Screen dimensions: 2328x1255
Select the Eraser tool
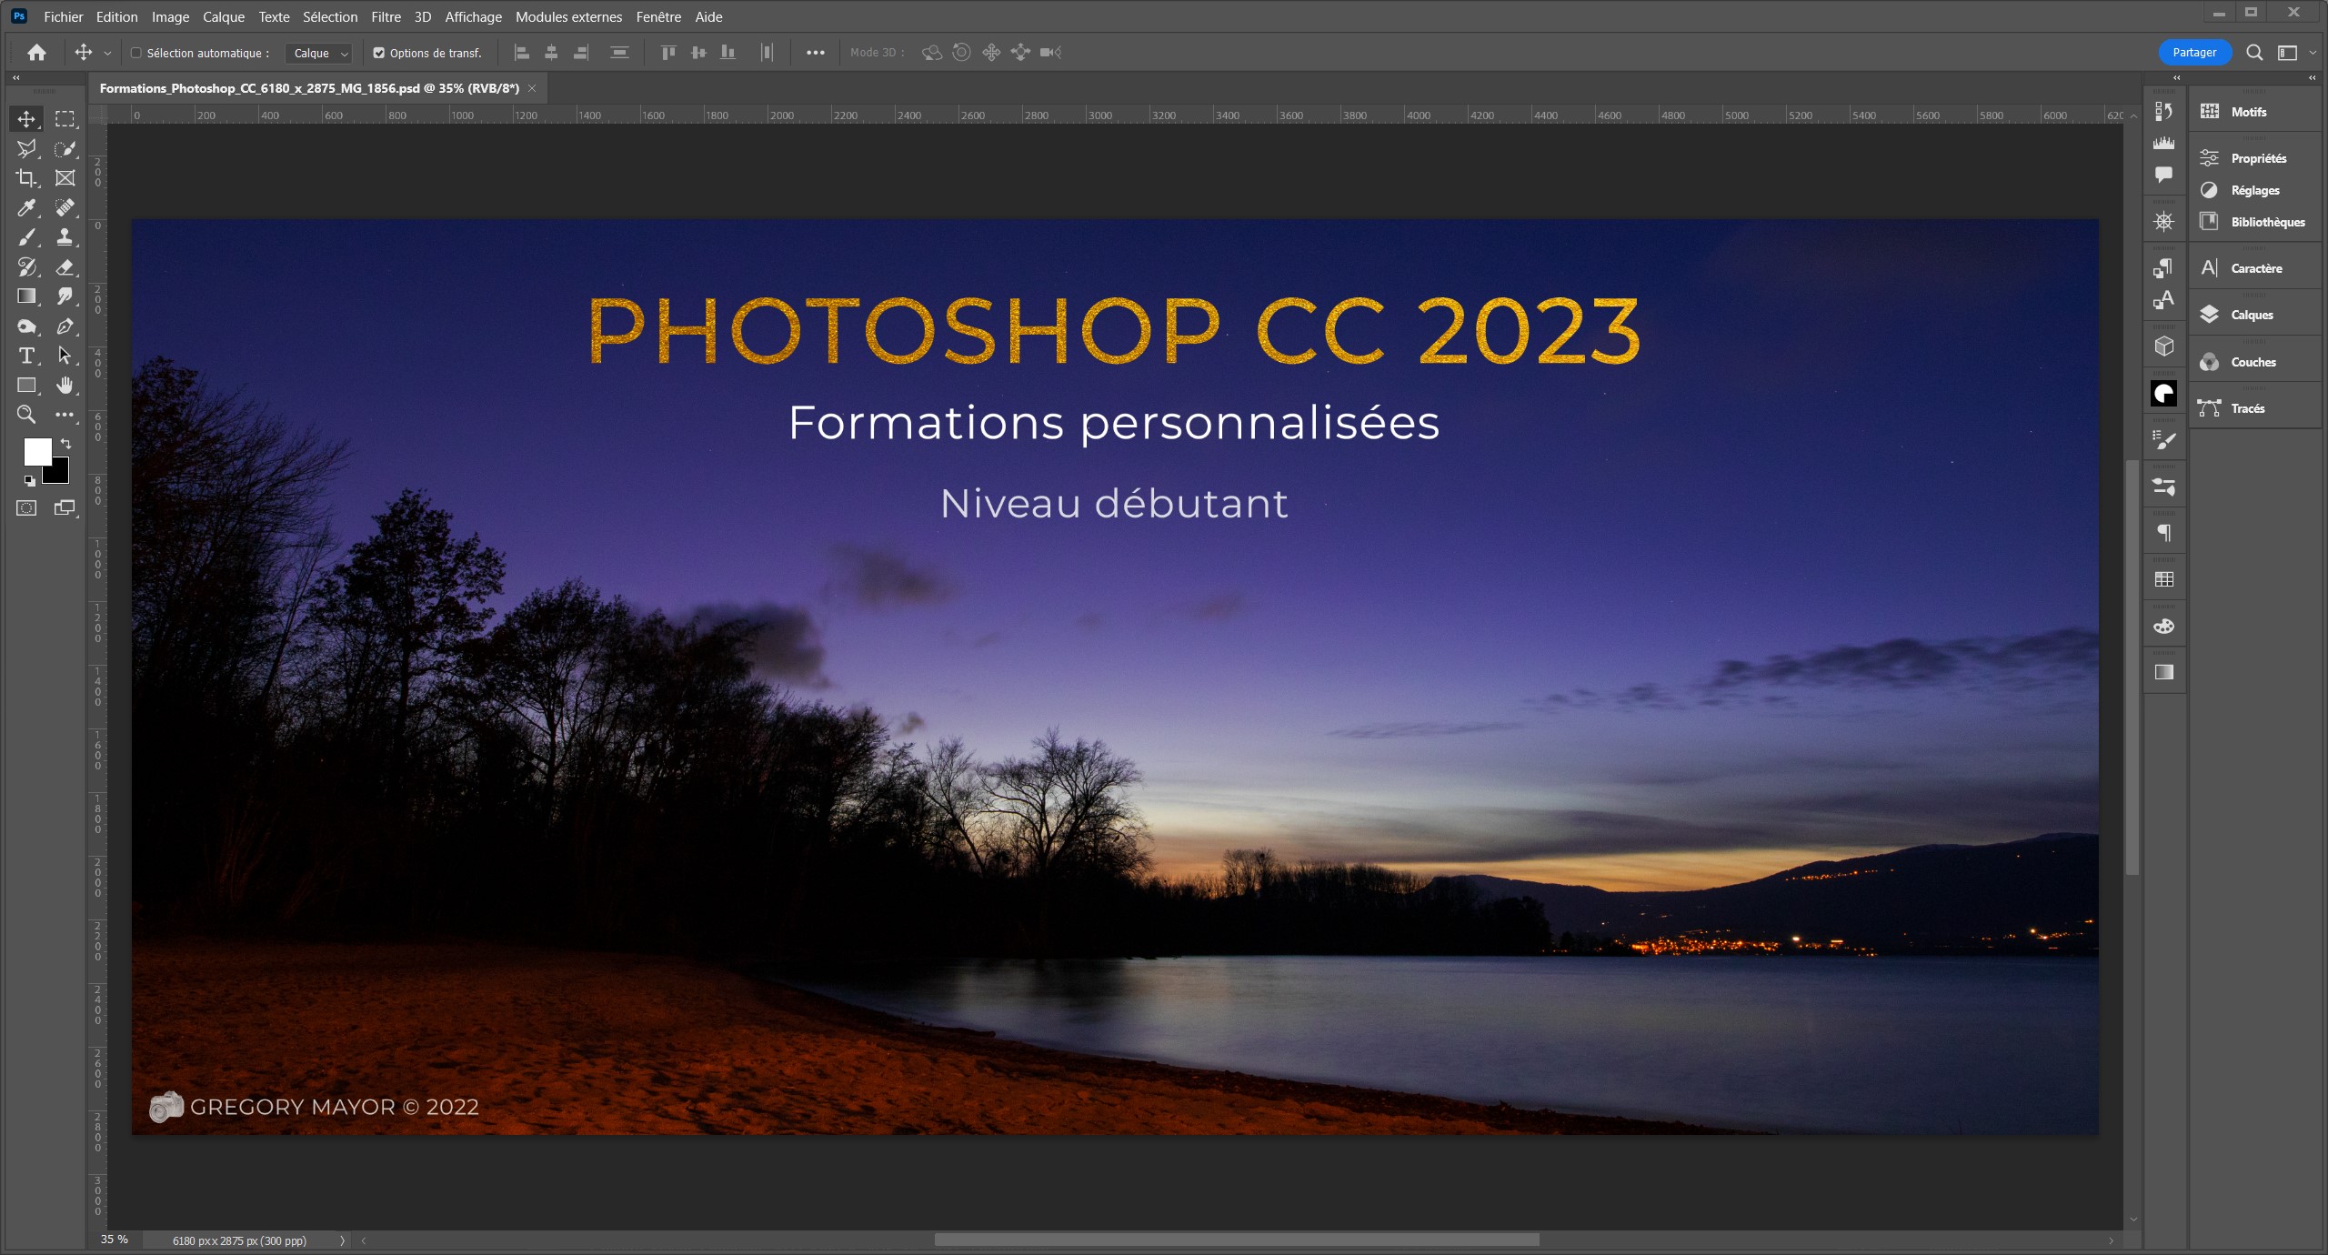click(65, 267)
